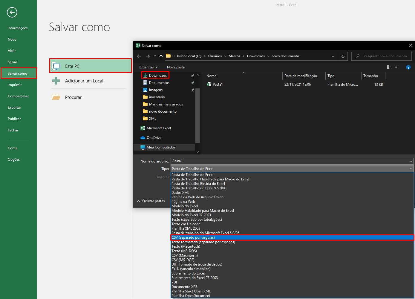The image size is (415, 299).
Task: Click the novo documento folder icon in tree
Action: click(x=145, y=111)
